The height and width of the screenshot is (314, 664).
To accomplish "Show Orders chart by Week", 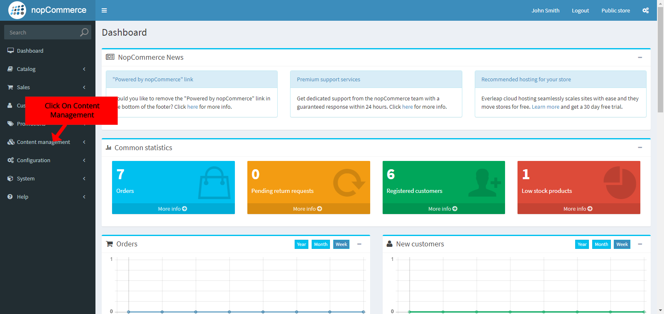I will pyautogui.click(x=342, y=244).
